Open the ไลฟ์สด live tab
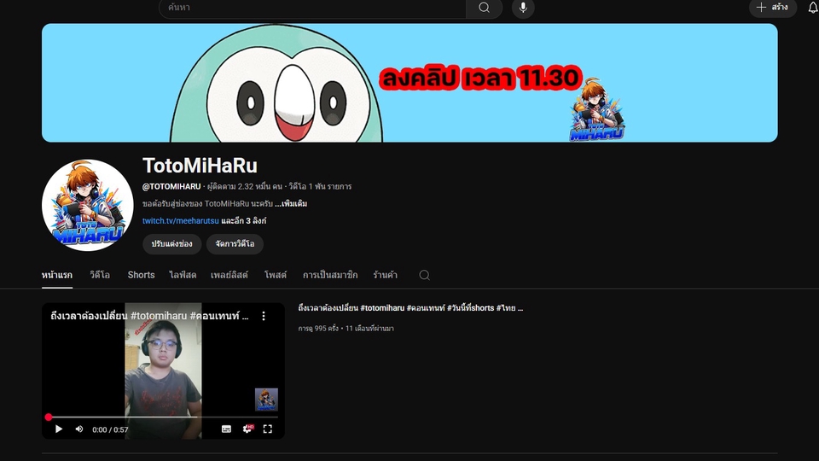This screenshot has width=819, height=461. click(183, 275)
